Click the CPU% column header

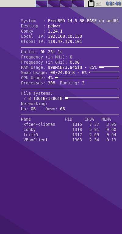pyautogui.click(x=89, y=119)
